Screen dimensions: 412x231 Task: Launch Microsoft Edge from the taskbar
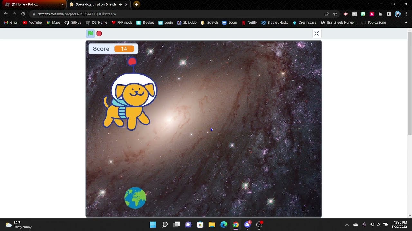pyautogui.click(x=224, y=225)
